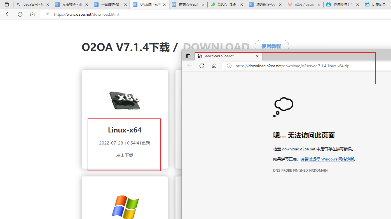Switch to the o2oa官网 search tab
Screen dimensions: 391x219
(32, 4)
